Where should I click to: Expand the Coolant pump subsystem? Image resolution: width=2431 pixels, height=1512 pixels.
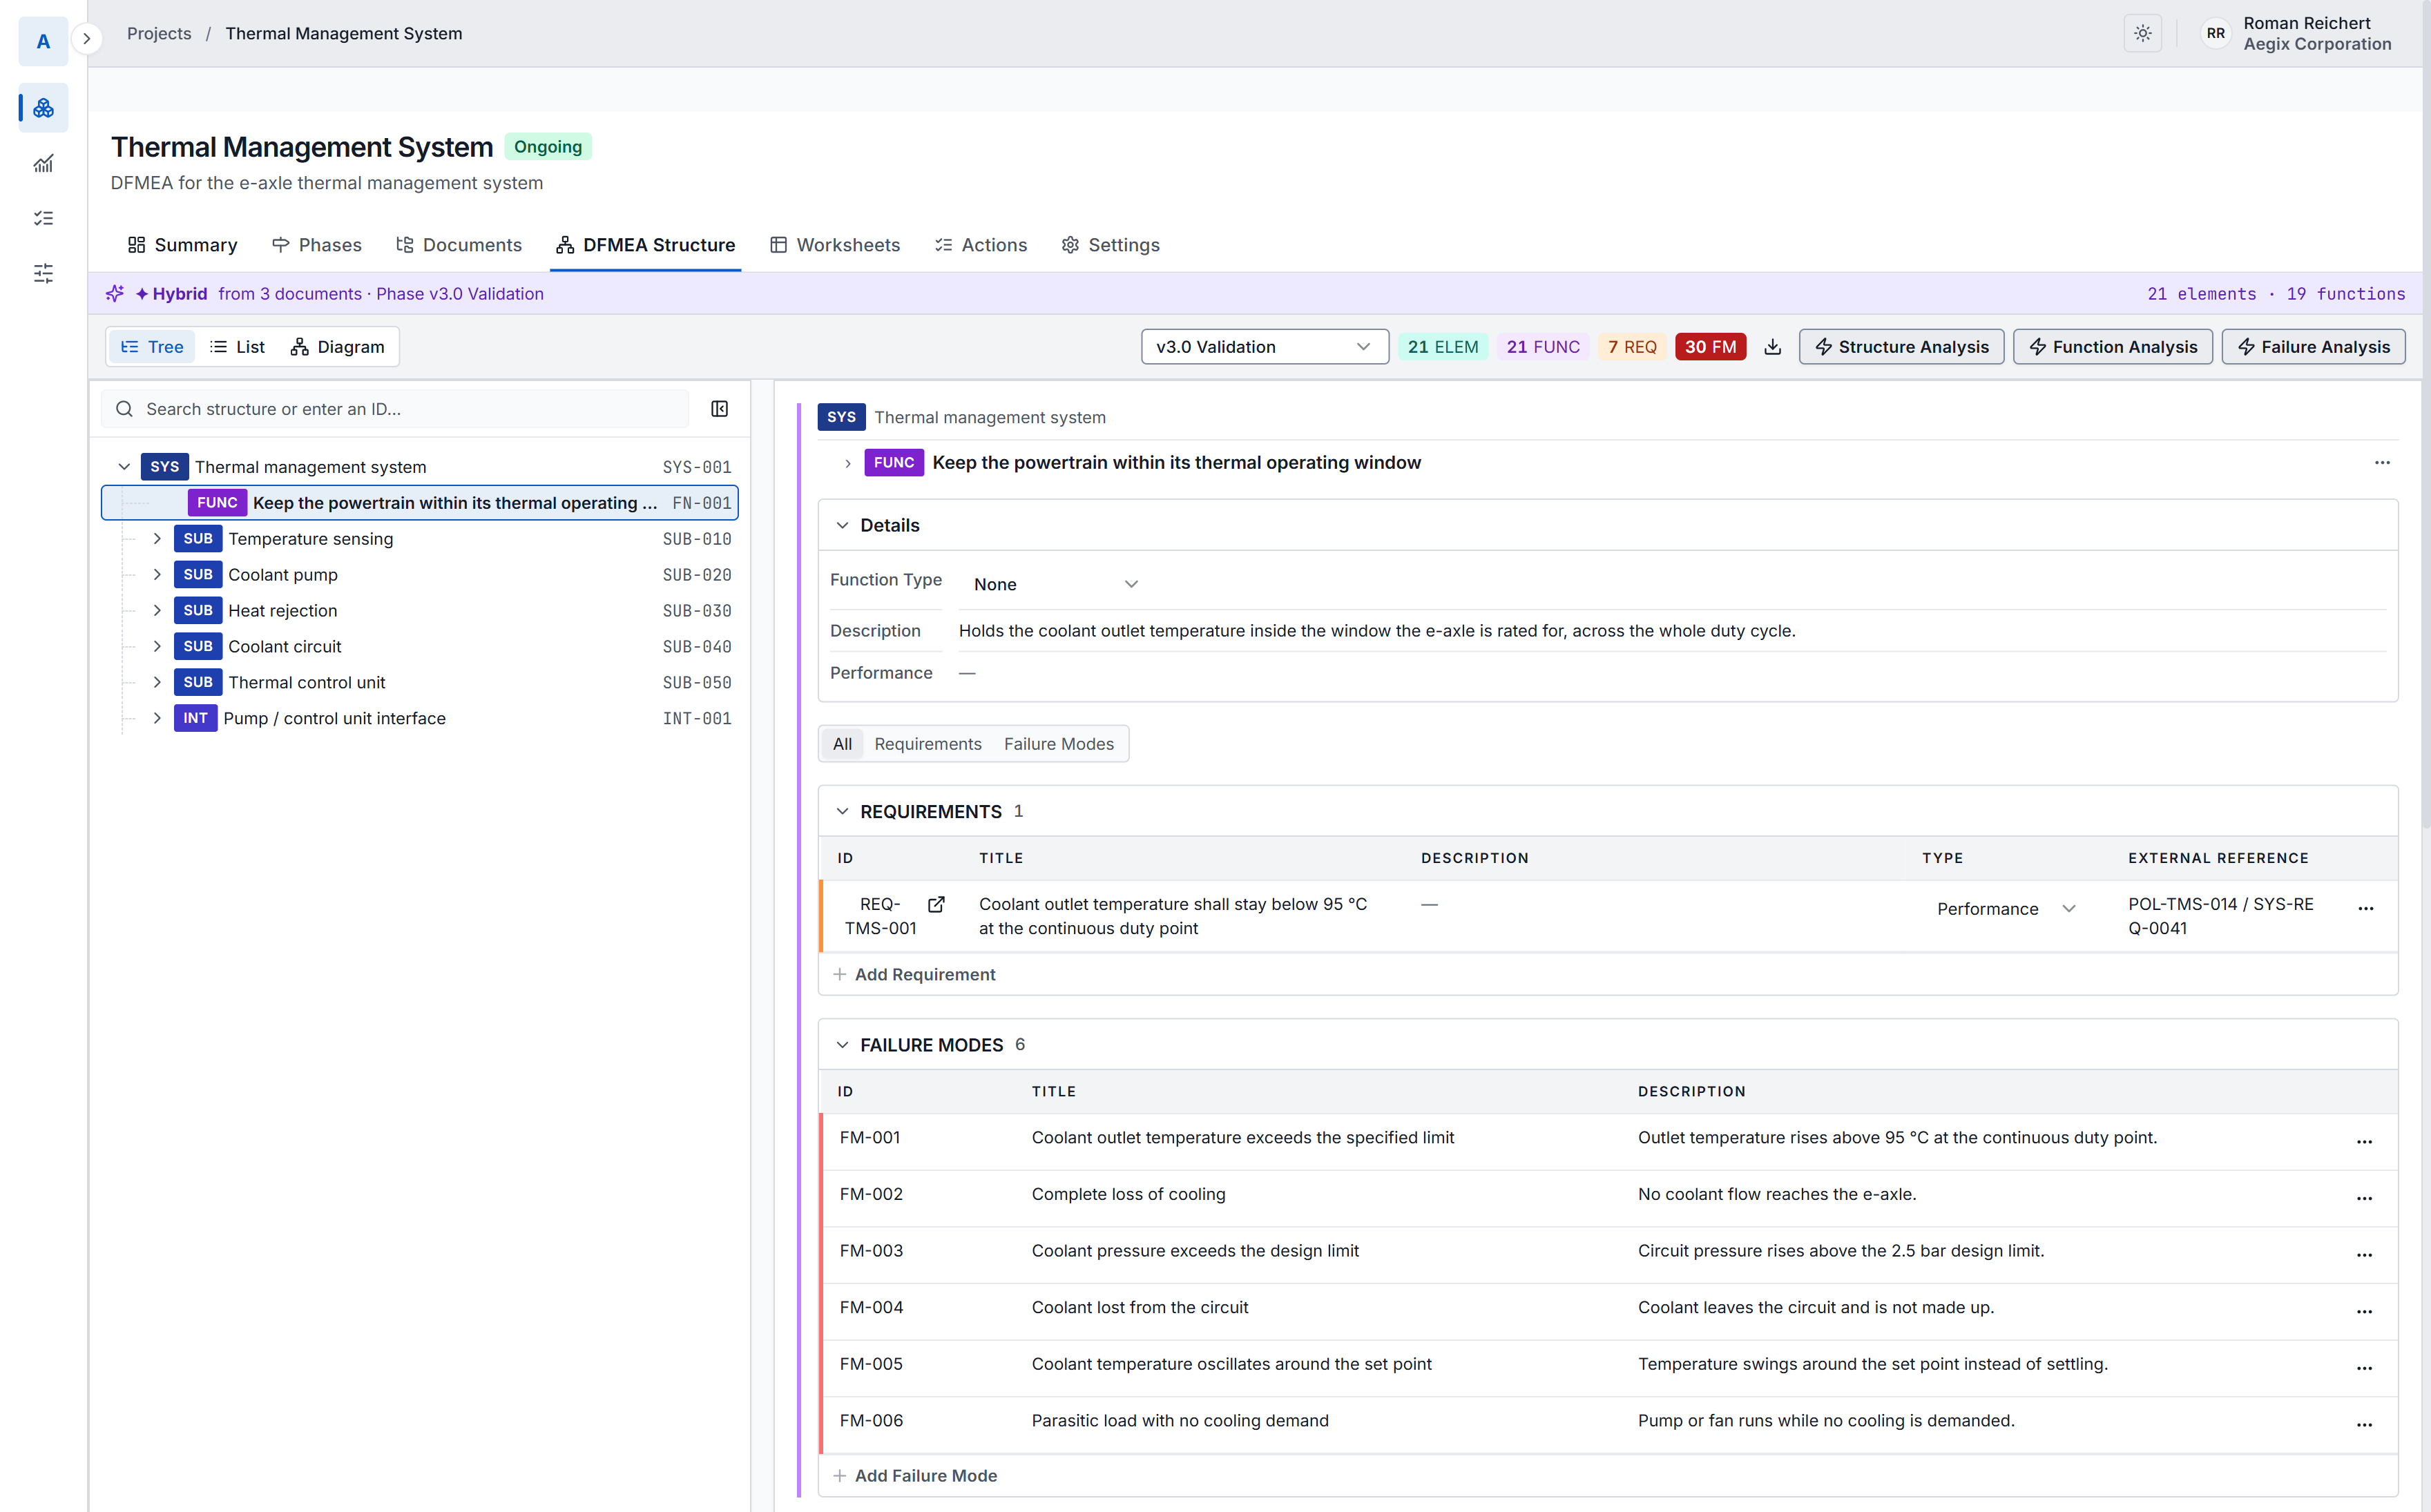(x=157, y=575)
